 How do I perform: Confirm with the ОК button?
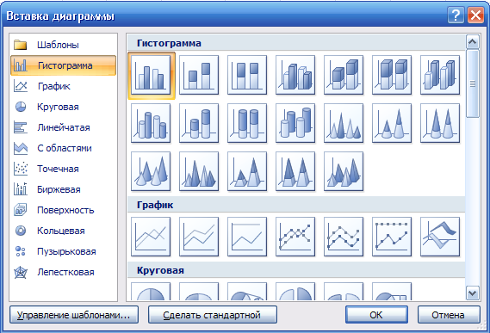[x=376, y=315]
